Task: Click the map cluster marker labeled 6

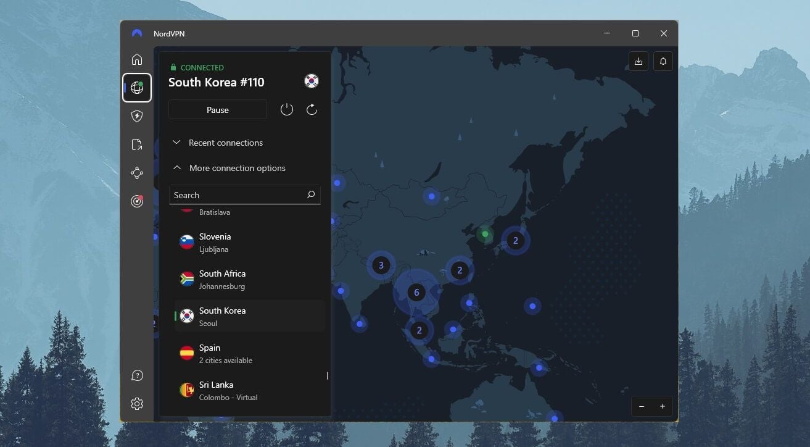Action: click(x=416, y=292)
